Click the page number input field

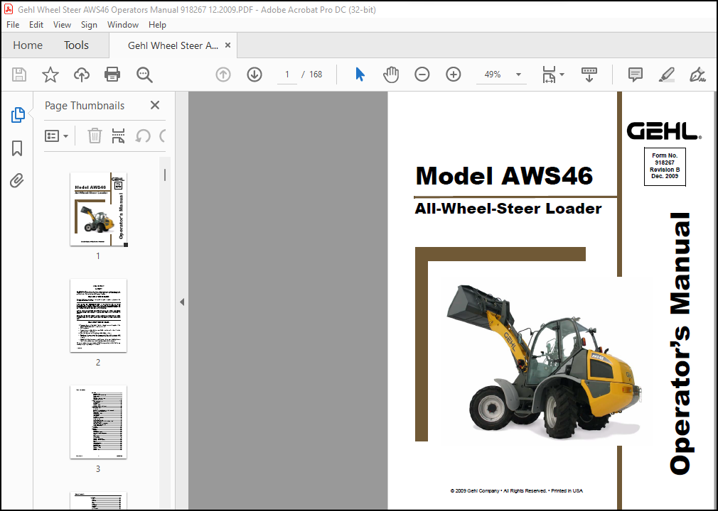click(287, 75)
